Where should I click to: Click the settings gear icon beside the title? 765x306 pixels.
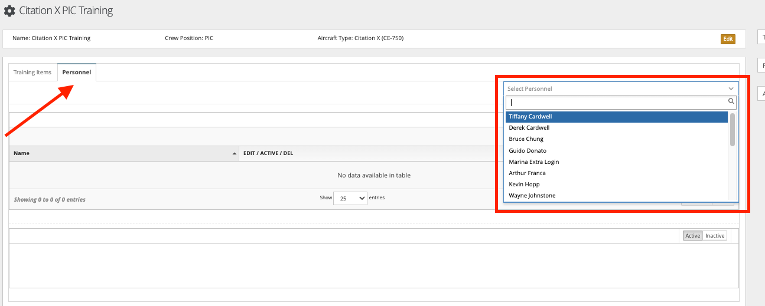click(9, 11)
